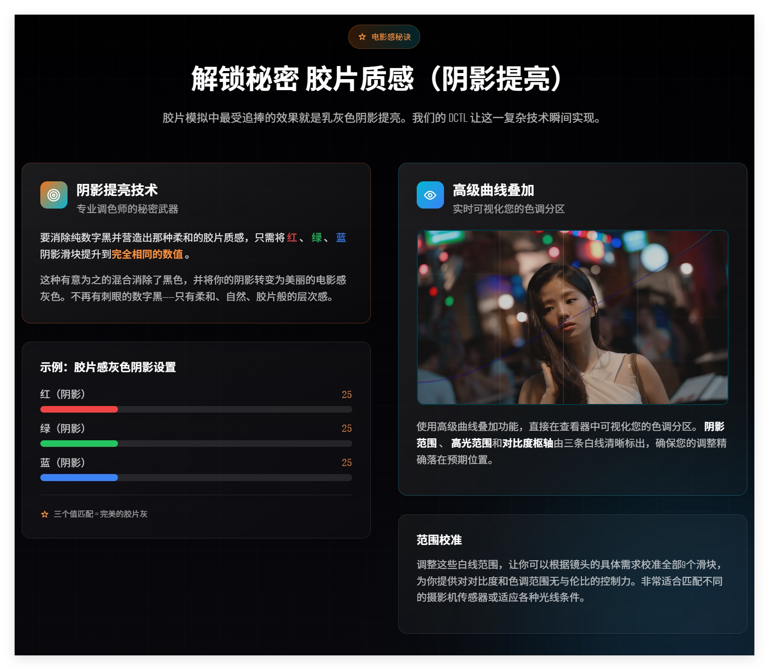This screenshot has height=670, width=769.
Task: Click the bold text 高光范围
Action: coord(471,443)
